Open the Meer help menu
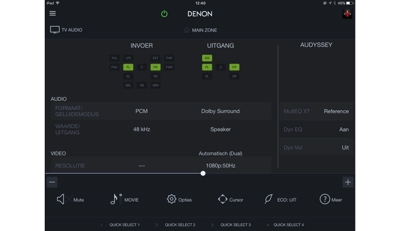The width and height of the screenshot is (405, 231). [x=331, y=199]
